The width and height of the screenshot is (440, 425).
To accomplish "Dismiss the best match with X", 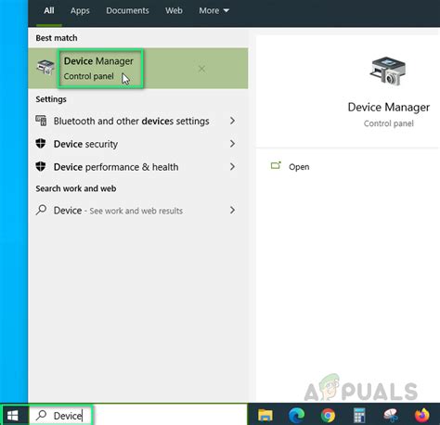I will 201,69.
